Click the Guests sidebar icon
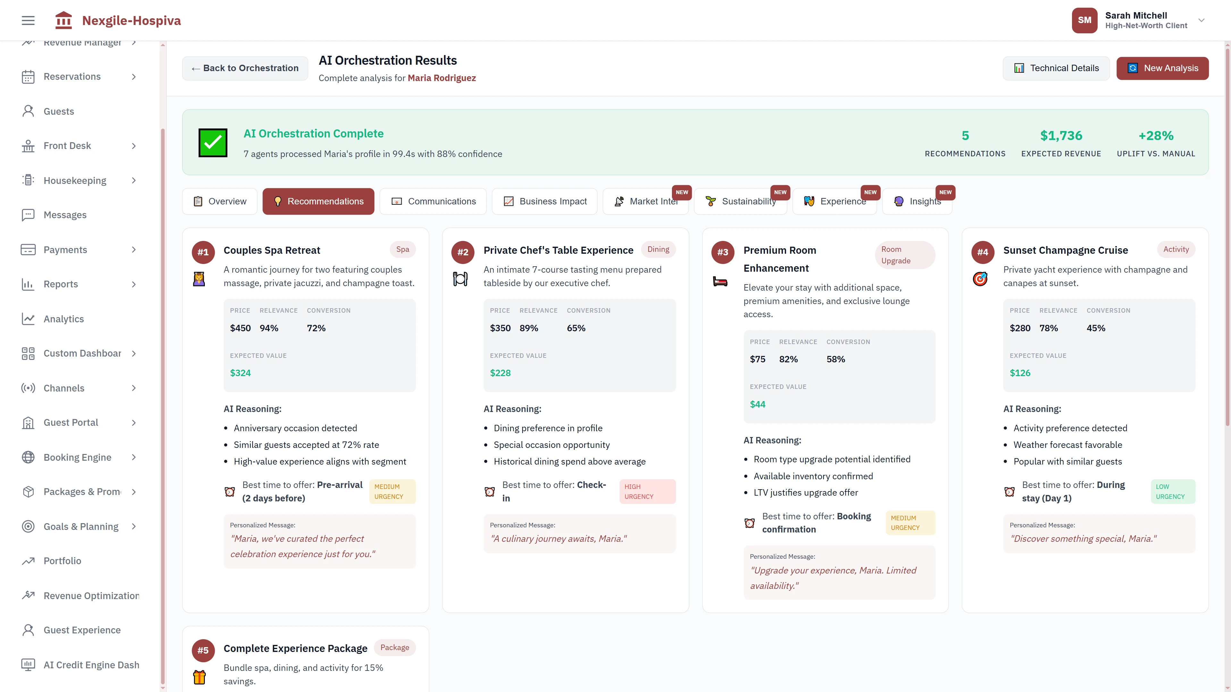Viewport: 1231px width, 692px height. click(x=28, y=111)
